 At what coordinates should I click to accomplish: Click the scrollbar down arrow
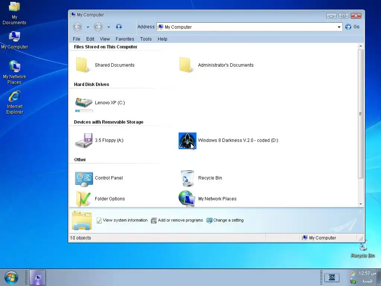point(361,204)
